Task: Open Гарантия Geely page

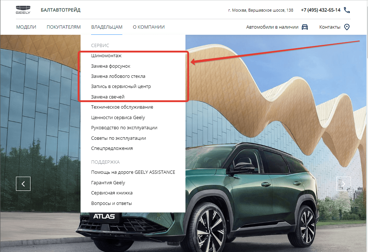Action: coord(108,182)
